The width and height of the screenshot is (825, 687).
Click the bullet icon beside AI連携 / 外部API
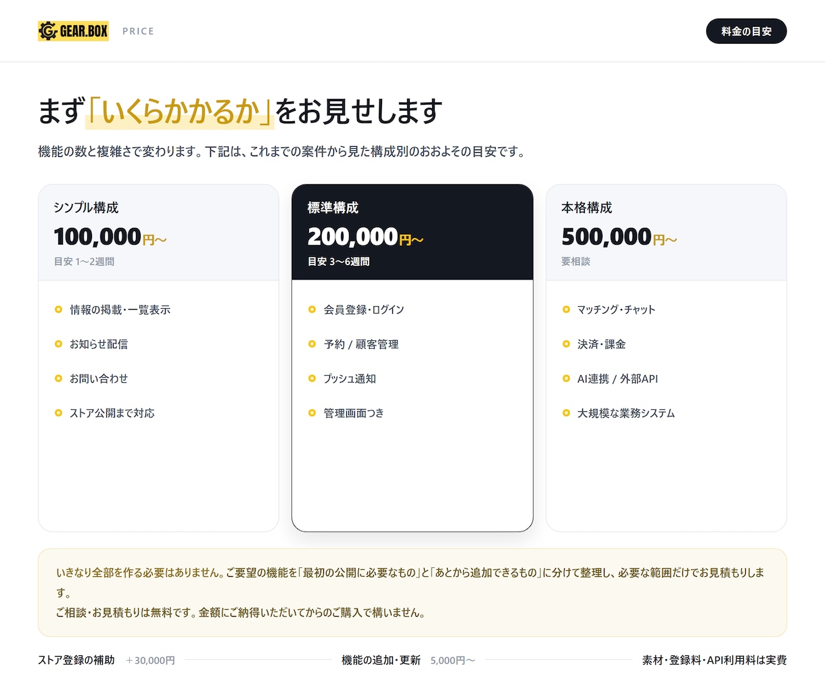566,379
